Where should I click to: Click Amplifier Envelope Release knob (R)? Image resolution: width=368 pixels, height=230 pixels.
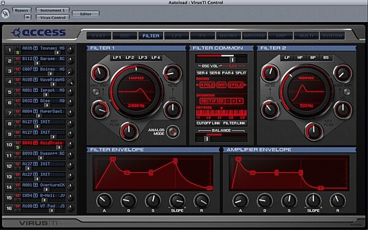click(338, 201)
